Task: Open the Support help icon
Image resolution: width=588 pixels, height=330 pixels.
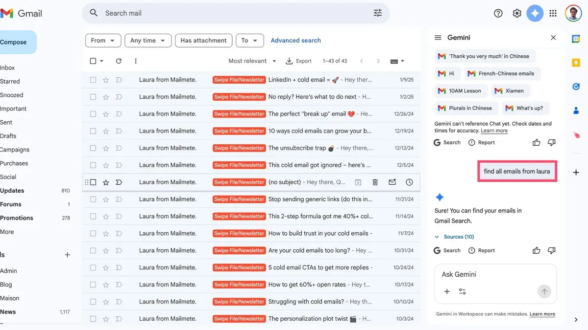Action: coord(498,13)
